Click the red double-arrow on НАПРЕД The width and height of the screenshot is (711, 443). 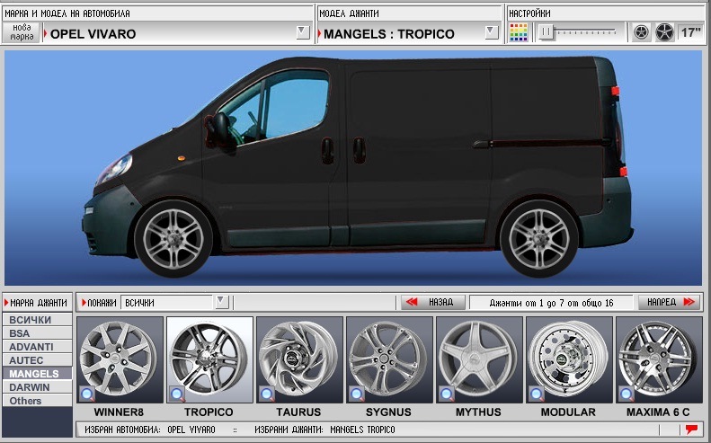[689, 302]
